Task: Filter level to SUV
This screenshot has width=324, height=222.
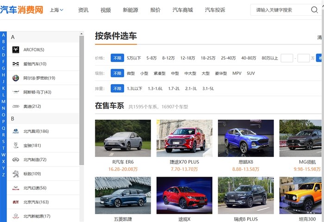Action: click(x=251, y=74)
